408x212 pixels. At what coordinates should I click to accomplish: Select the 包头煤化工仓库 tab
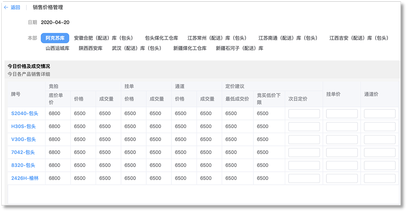pyautogui.click(x=161, y=38)
